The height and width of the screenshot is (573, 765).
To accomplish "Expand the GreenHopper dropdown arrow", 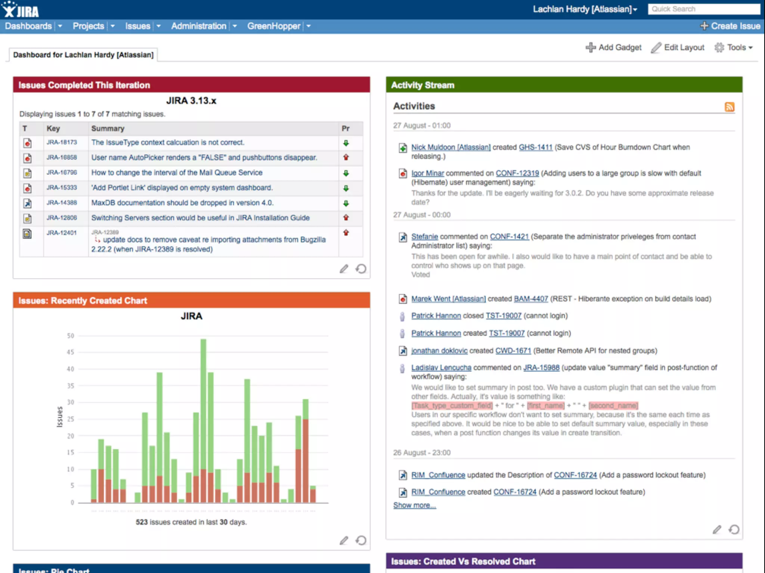I will [x=309, y=26].
